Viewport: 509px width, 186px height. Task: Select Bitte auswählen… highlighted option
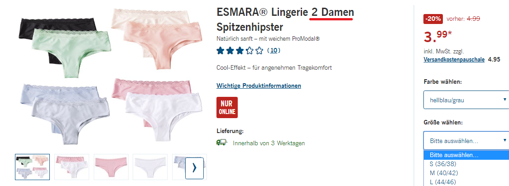[466, 155]
